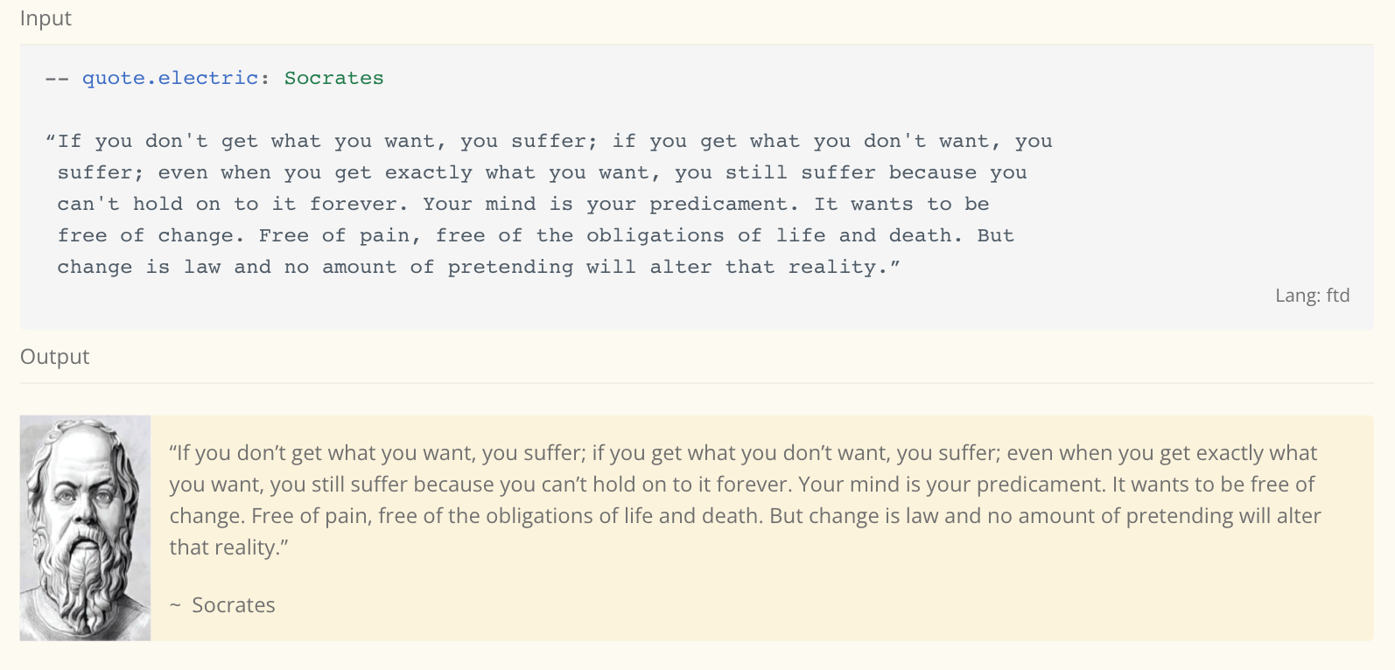Click code line starting “If you don't get
Image resolution: width=1395 pixels, height=670 pixels.
pos(549,141)
